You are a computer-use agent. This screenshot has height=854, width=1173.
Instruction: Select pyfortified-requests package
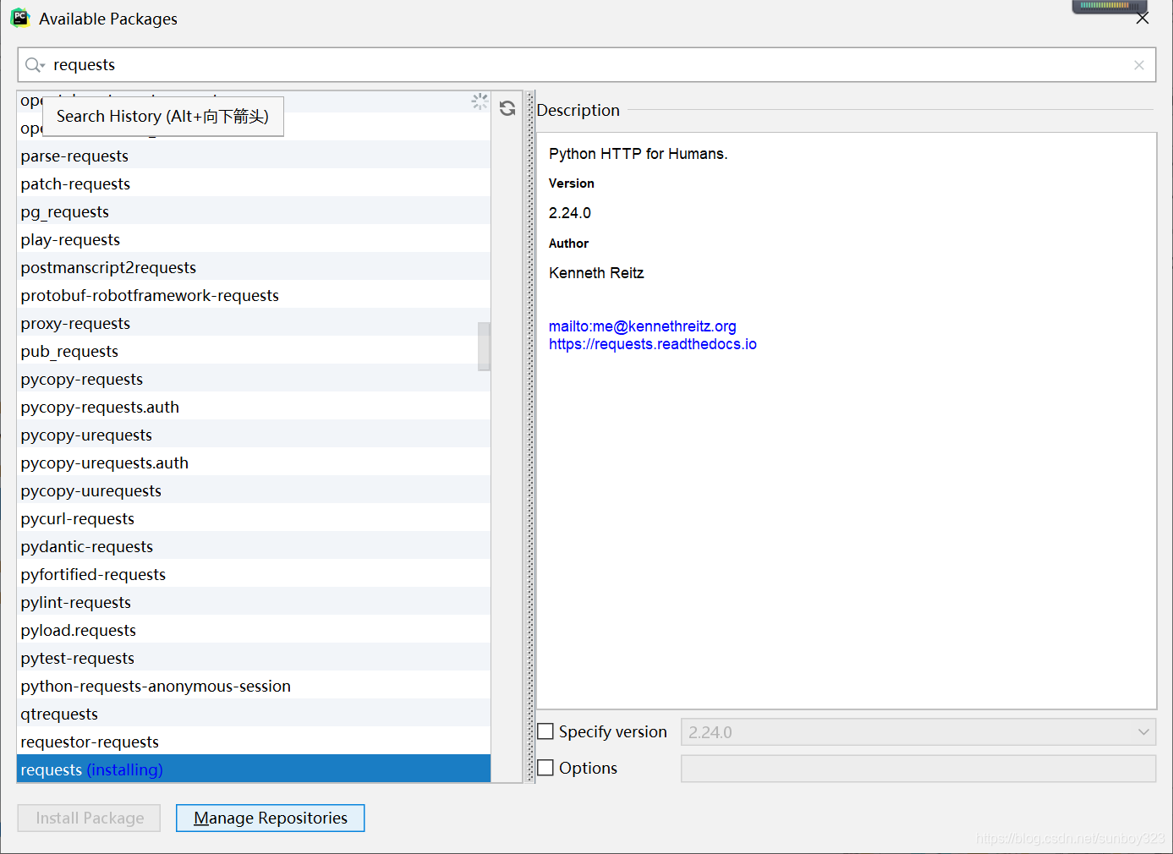[254, 574]
